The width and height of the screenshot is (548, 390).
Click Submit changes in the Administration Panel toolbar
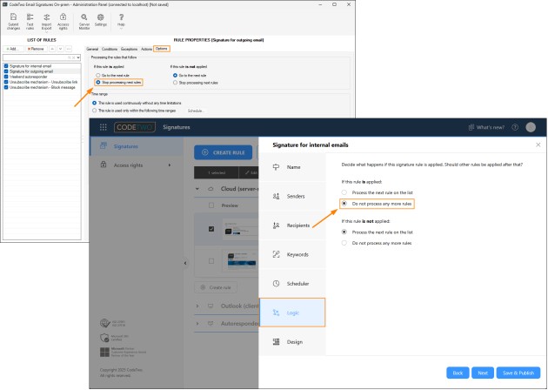tap(13, 22)
